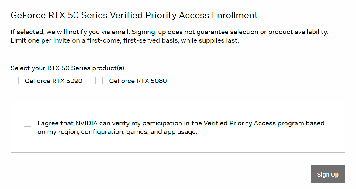This screenshot has width=356, height=189.
Task: Click the GeForce RTX 5090 label text
Action: click(54, 81)
